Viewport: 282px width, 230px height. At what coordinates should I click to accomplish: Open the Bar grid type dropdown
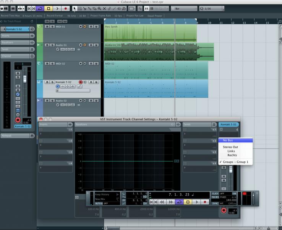(x=184, y=8)
